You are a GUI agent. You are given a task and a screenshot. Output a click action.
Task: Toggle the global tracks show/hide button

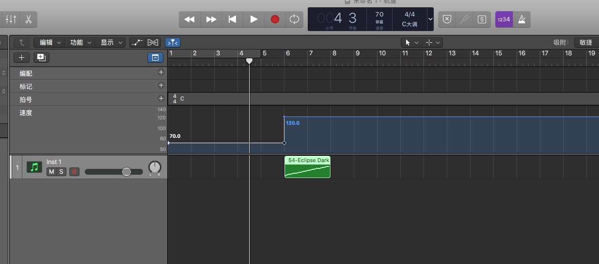pos(155,57)
